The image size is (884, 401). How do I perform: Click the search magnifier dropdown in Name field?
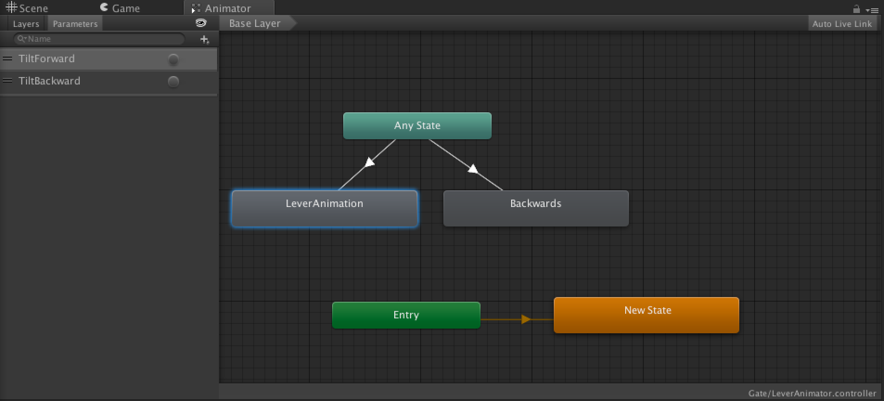tap(22, 39)
